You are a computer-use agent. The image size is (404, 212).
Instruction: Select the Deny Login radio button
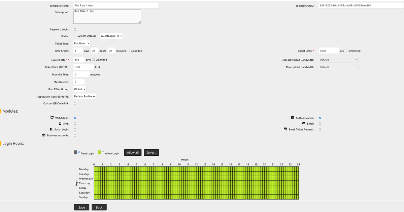(x=79, y=152)
